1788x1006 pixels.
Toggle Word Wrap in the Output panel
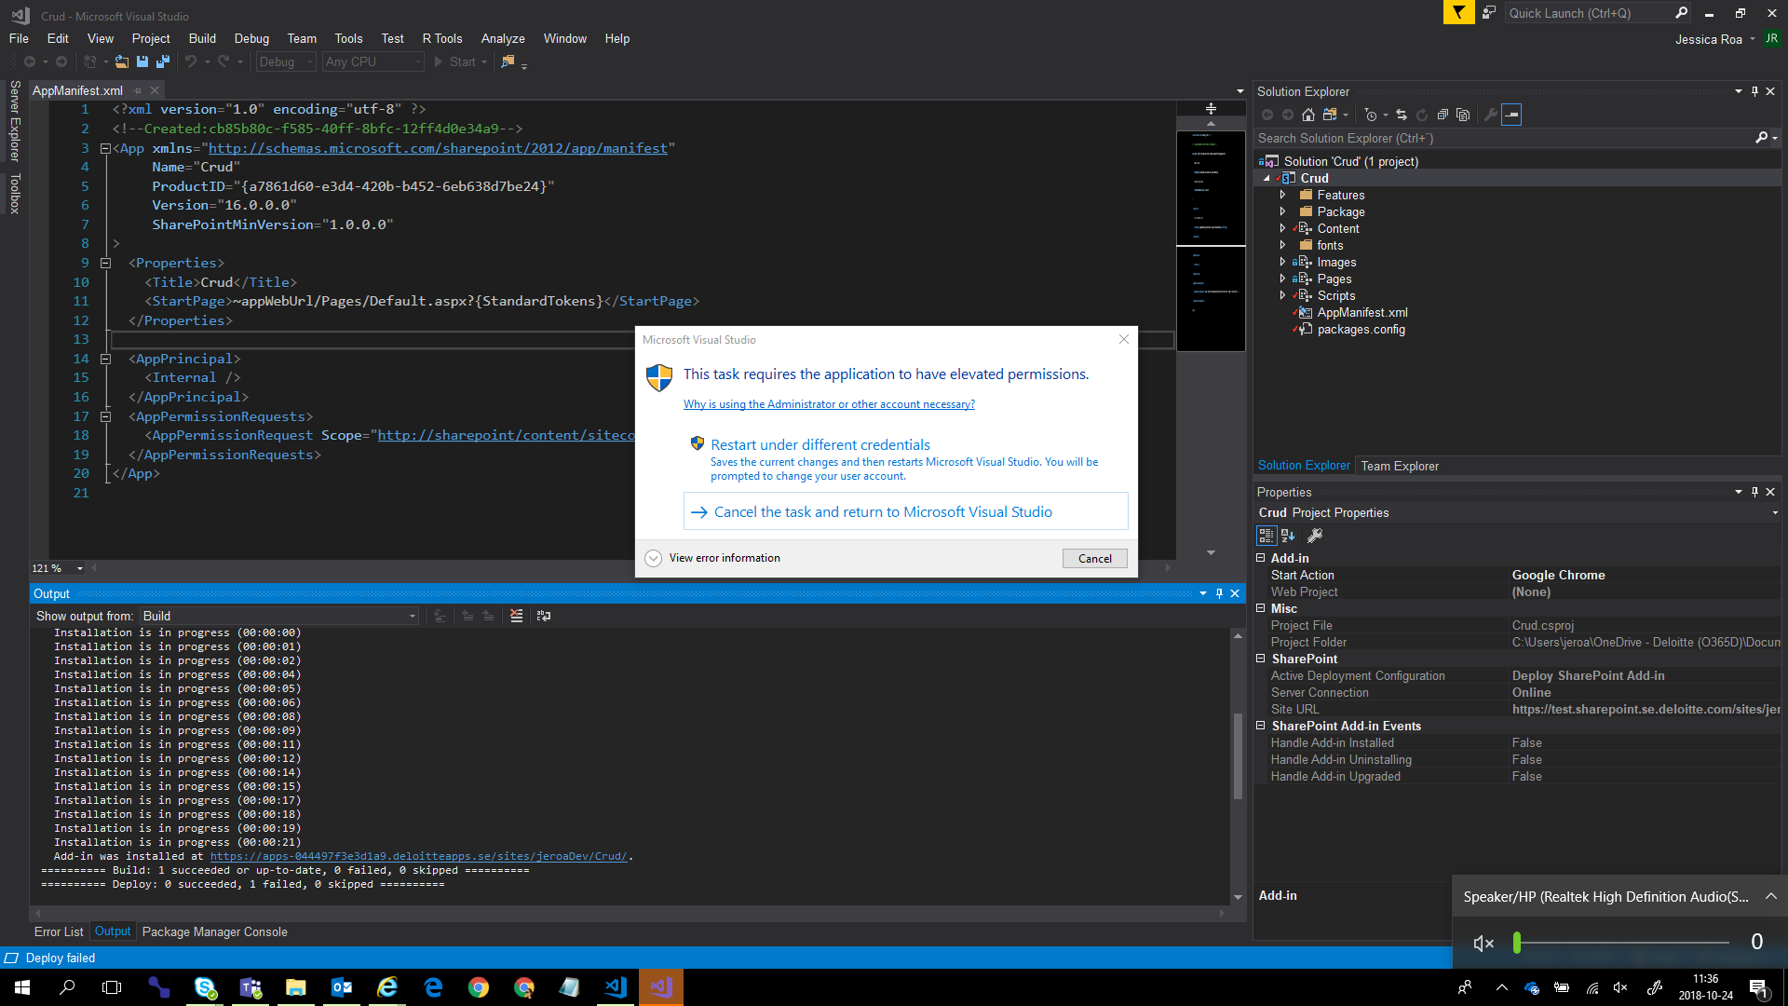click(544, 616)
